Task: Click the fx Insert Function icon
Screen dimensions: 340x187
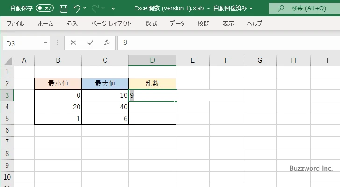Action: 106,43
